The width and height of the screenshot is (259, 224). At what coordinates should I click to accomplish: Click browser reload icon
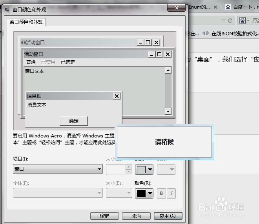tap(230, 20)
